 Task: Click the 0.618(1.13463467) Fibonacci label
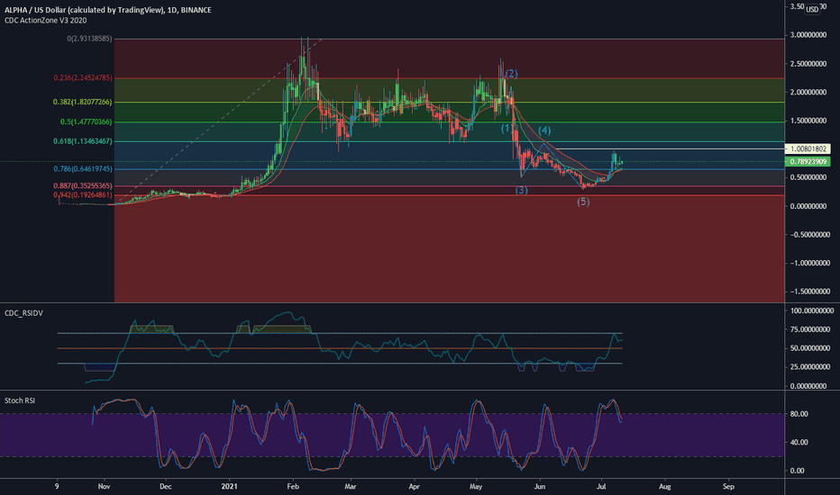tap(83, 141)
